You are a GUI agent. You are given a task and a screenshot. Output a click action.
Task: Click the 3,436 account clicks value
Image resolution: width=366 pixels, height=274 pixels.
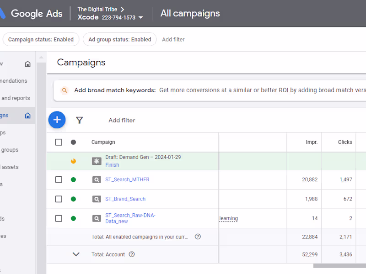click(x=346, y=254)
